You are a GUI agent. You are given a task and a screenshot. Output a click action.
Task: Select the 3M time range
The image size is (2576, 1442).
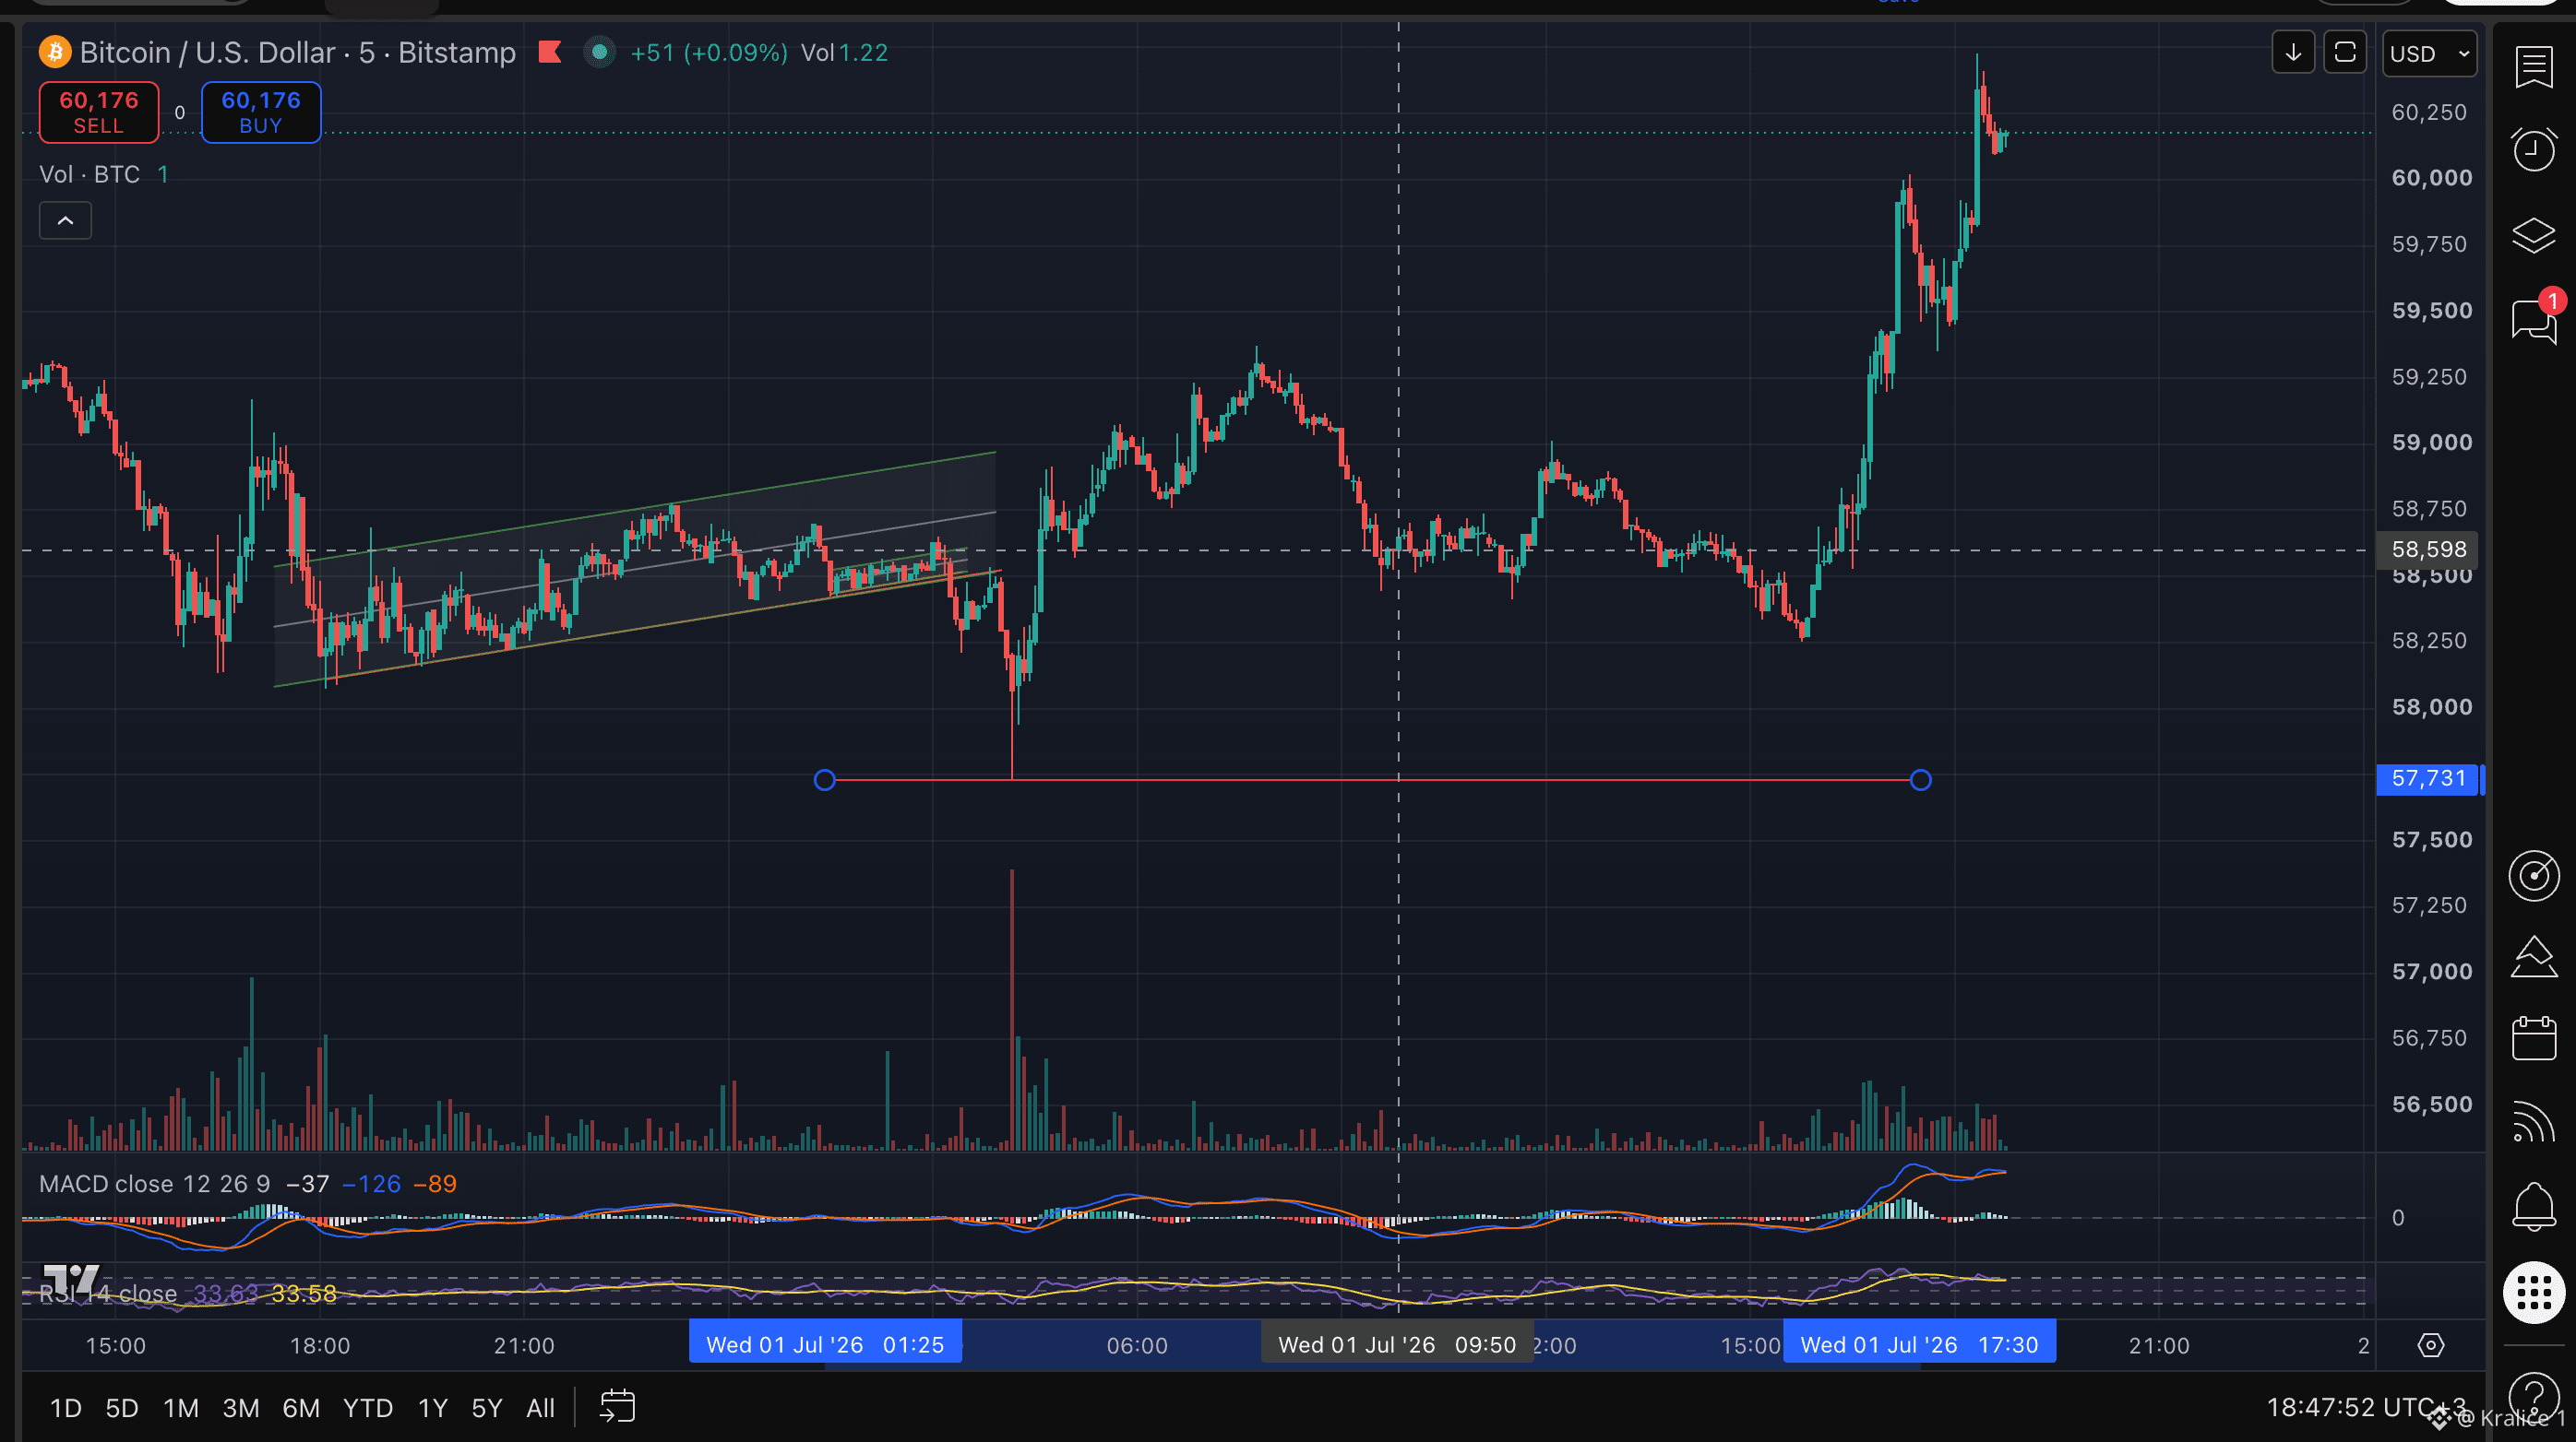click(x=241, y=1408)
